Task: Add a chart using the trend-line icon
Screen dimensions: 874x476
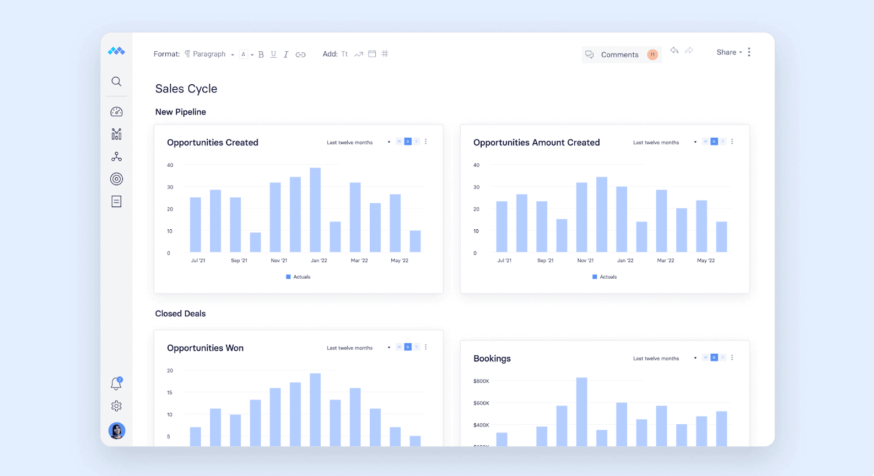Action: pos(359,54)
